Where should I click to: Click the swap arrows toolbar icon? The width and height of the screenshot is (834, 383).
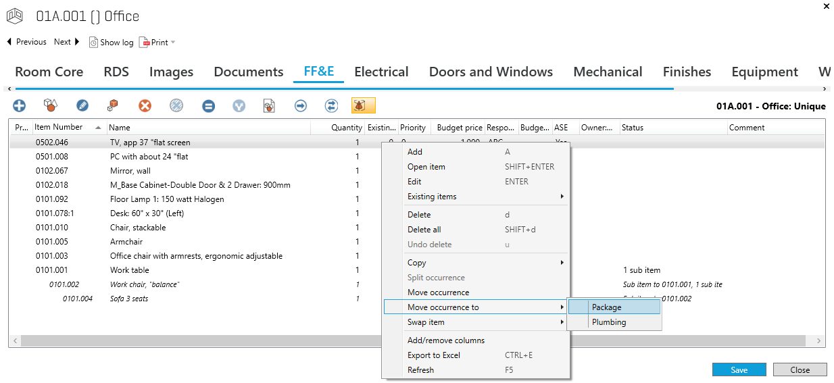click(x=331, y=105)
